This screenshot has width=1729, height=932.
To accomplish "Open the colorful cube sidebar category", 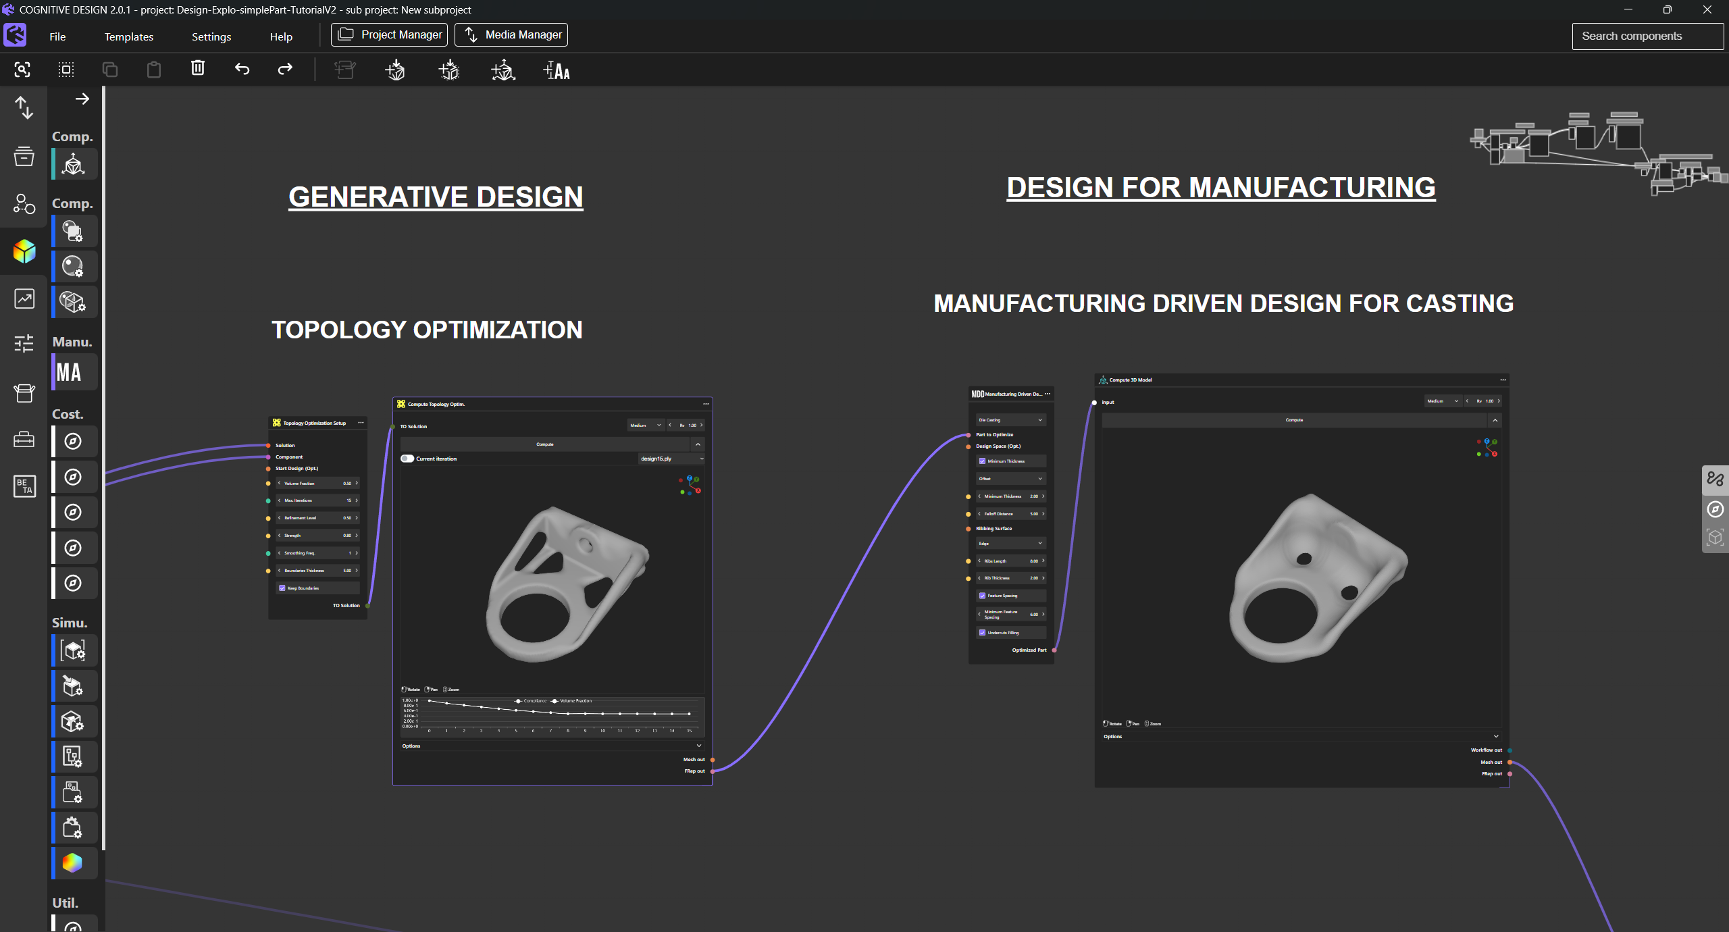I will pyautogui.click(x=24, y=251).
